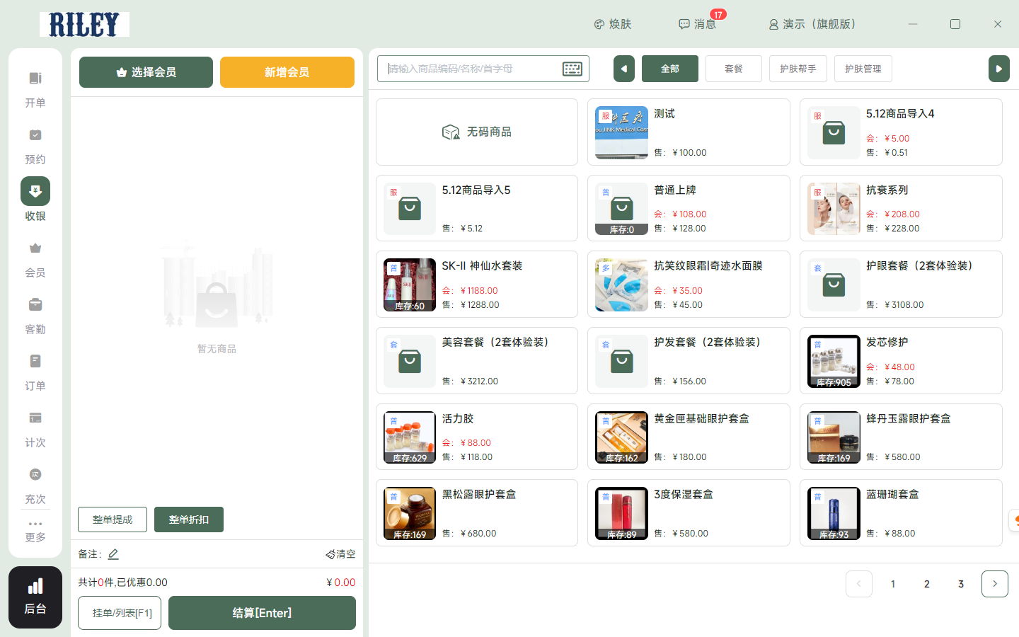Focus the product code search field

[471, 69]
